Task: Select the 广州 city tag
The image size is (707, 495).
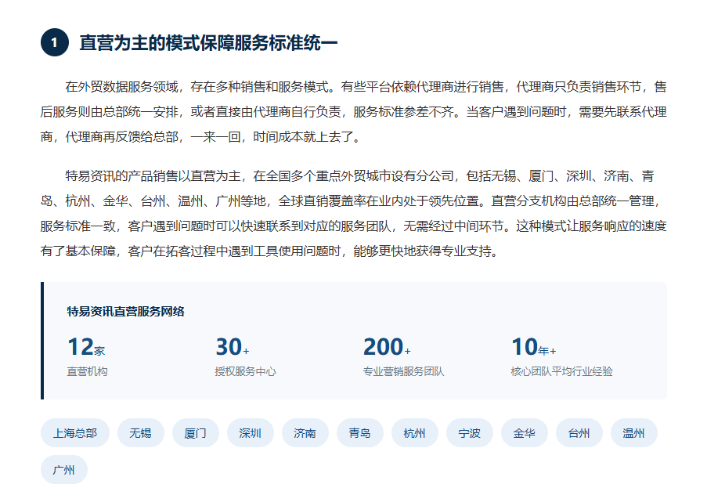Action: tap(64, 470)
